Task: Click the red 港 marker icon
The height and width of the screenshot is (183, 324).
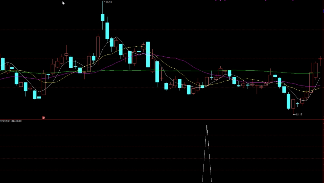Action: 43,118
